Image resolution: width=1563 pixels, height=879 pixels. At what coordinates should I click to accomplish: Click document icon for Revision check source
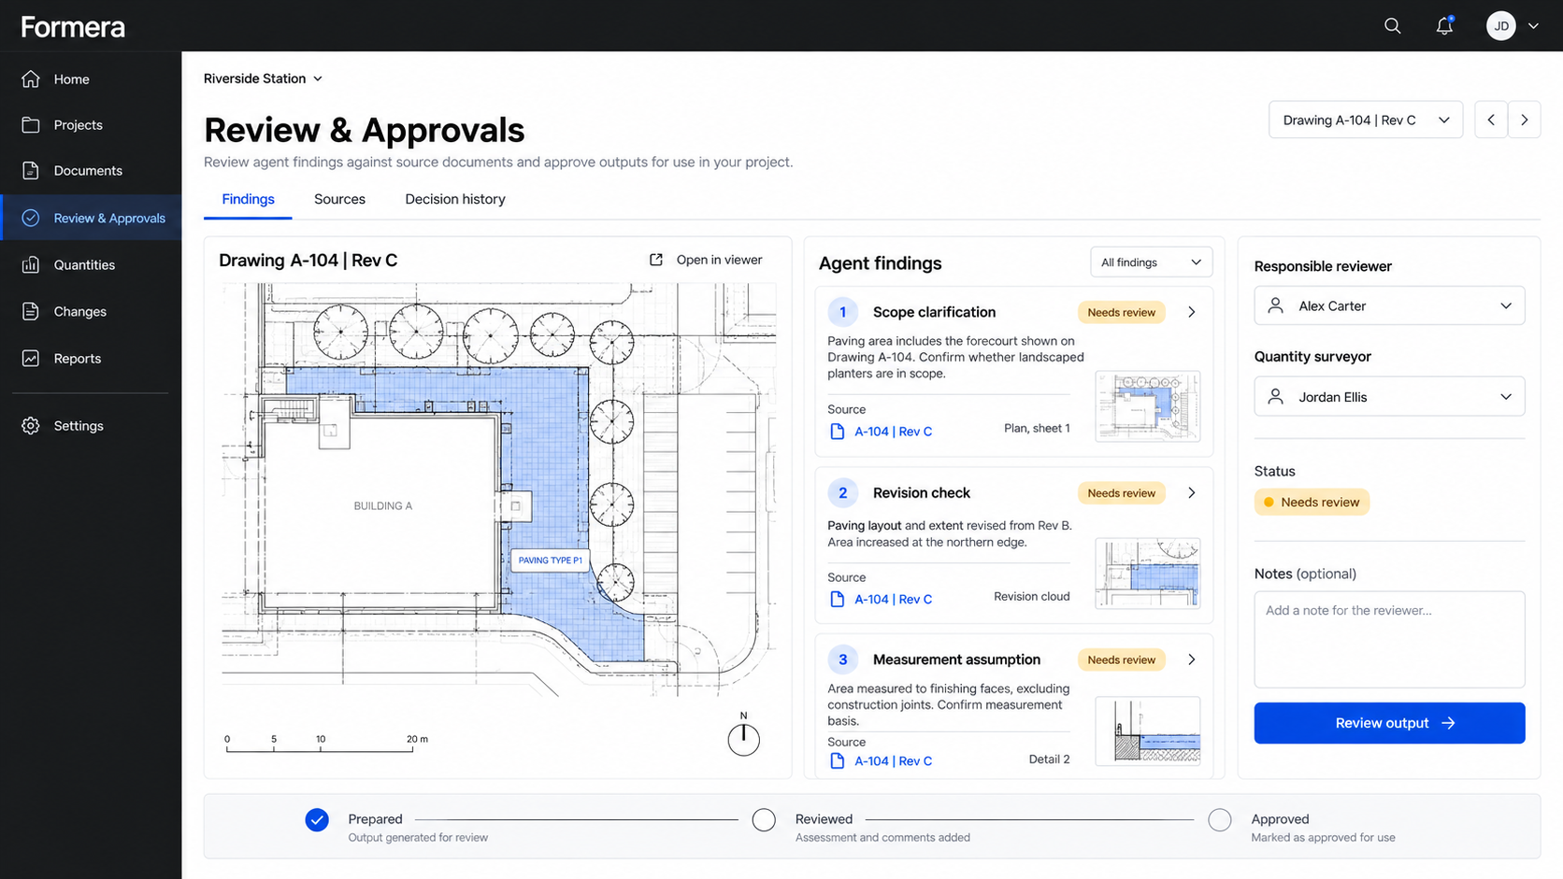point(838,600)
